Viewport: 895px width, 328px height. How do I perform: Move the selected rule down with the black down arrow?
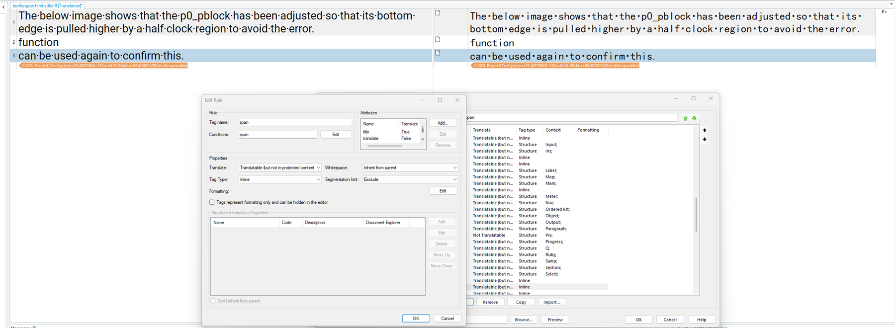pos(705,139)
